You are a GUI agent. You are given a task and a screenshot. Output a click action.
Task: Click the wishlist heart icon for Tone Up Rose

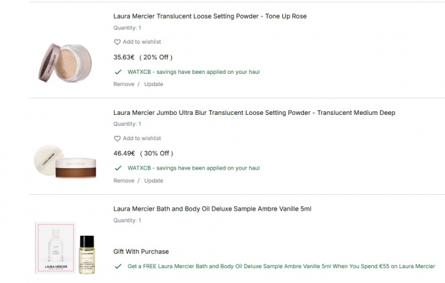pos(117,42)
